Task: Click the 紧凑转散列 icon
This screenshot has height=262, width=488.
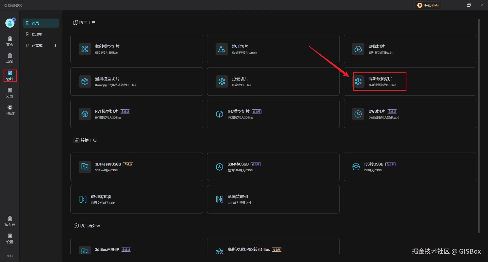Action: 220,199
